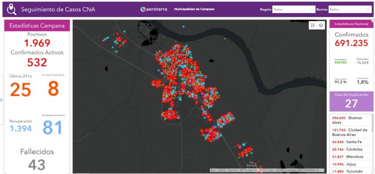Open the map layers stack icon

[x=321, y=25]
